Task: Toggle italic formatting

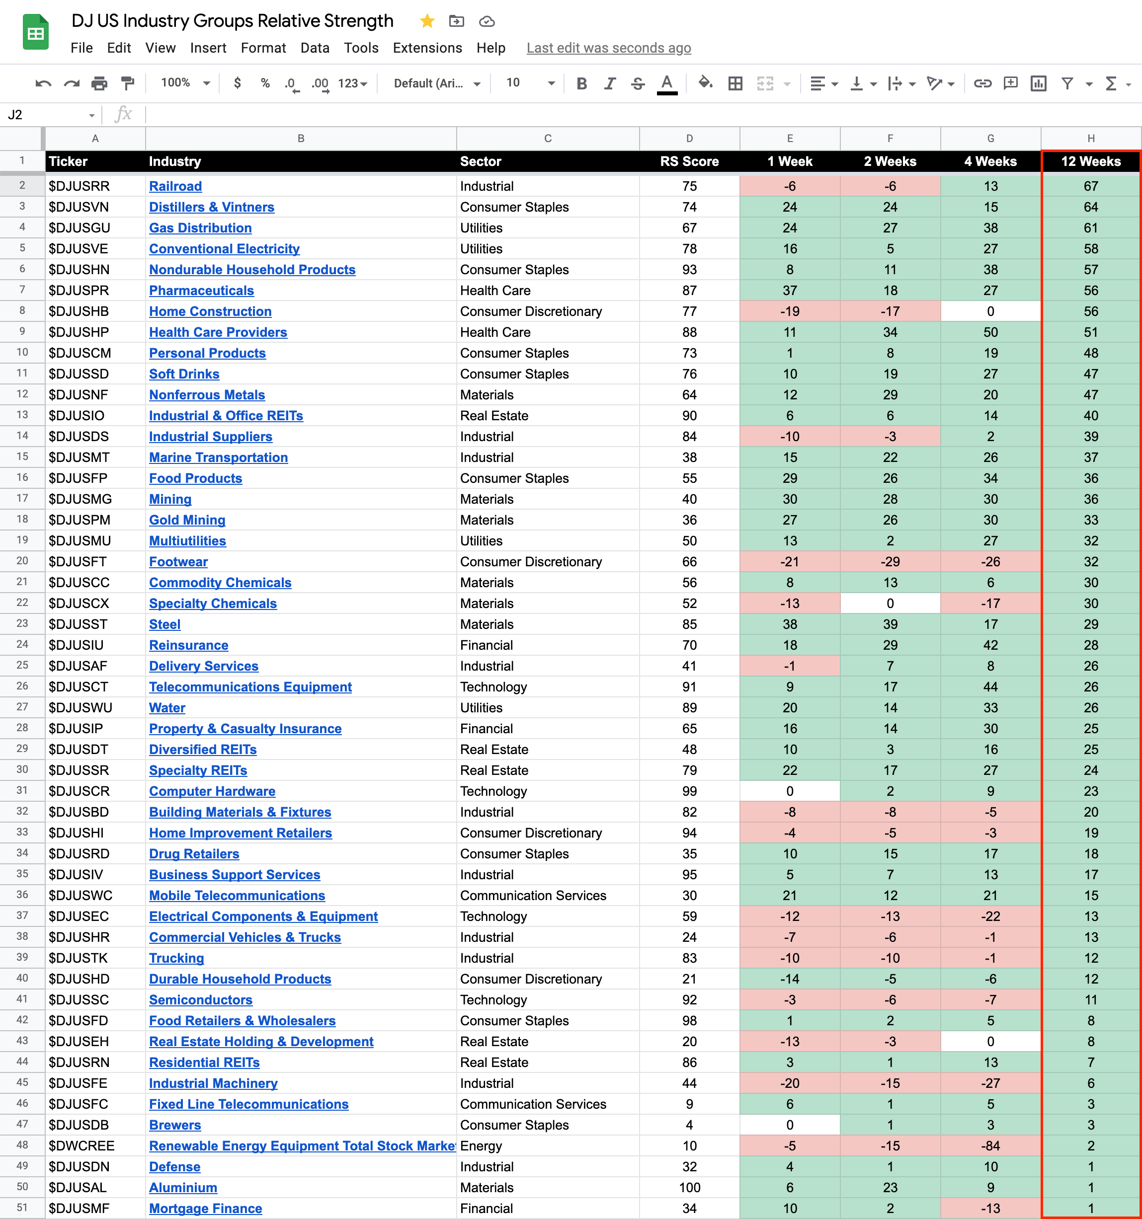Action: coord(609,83)
